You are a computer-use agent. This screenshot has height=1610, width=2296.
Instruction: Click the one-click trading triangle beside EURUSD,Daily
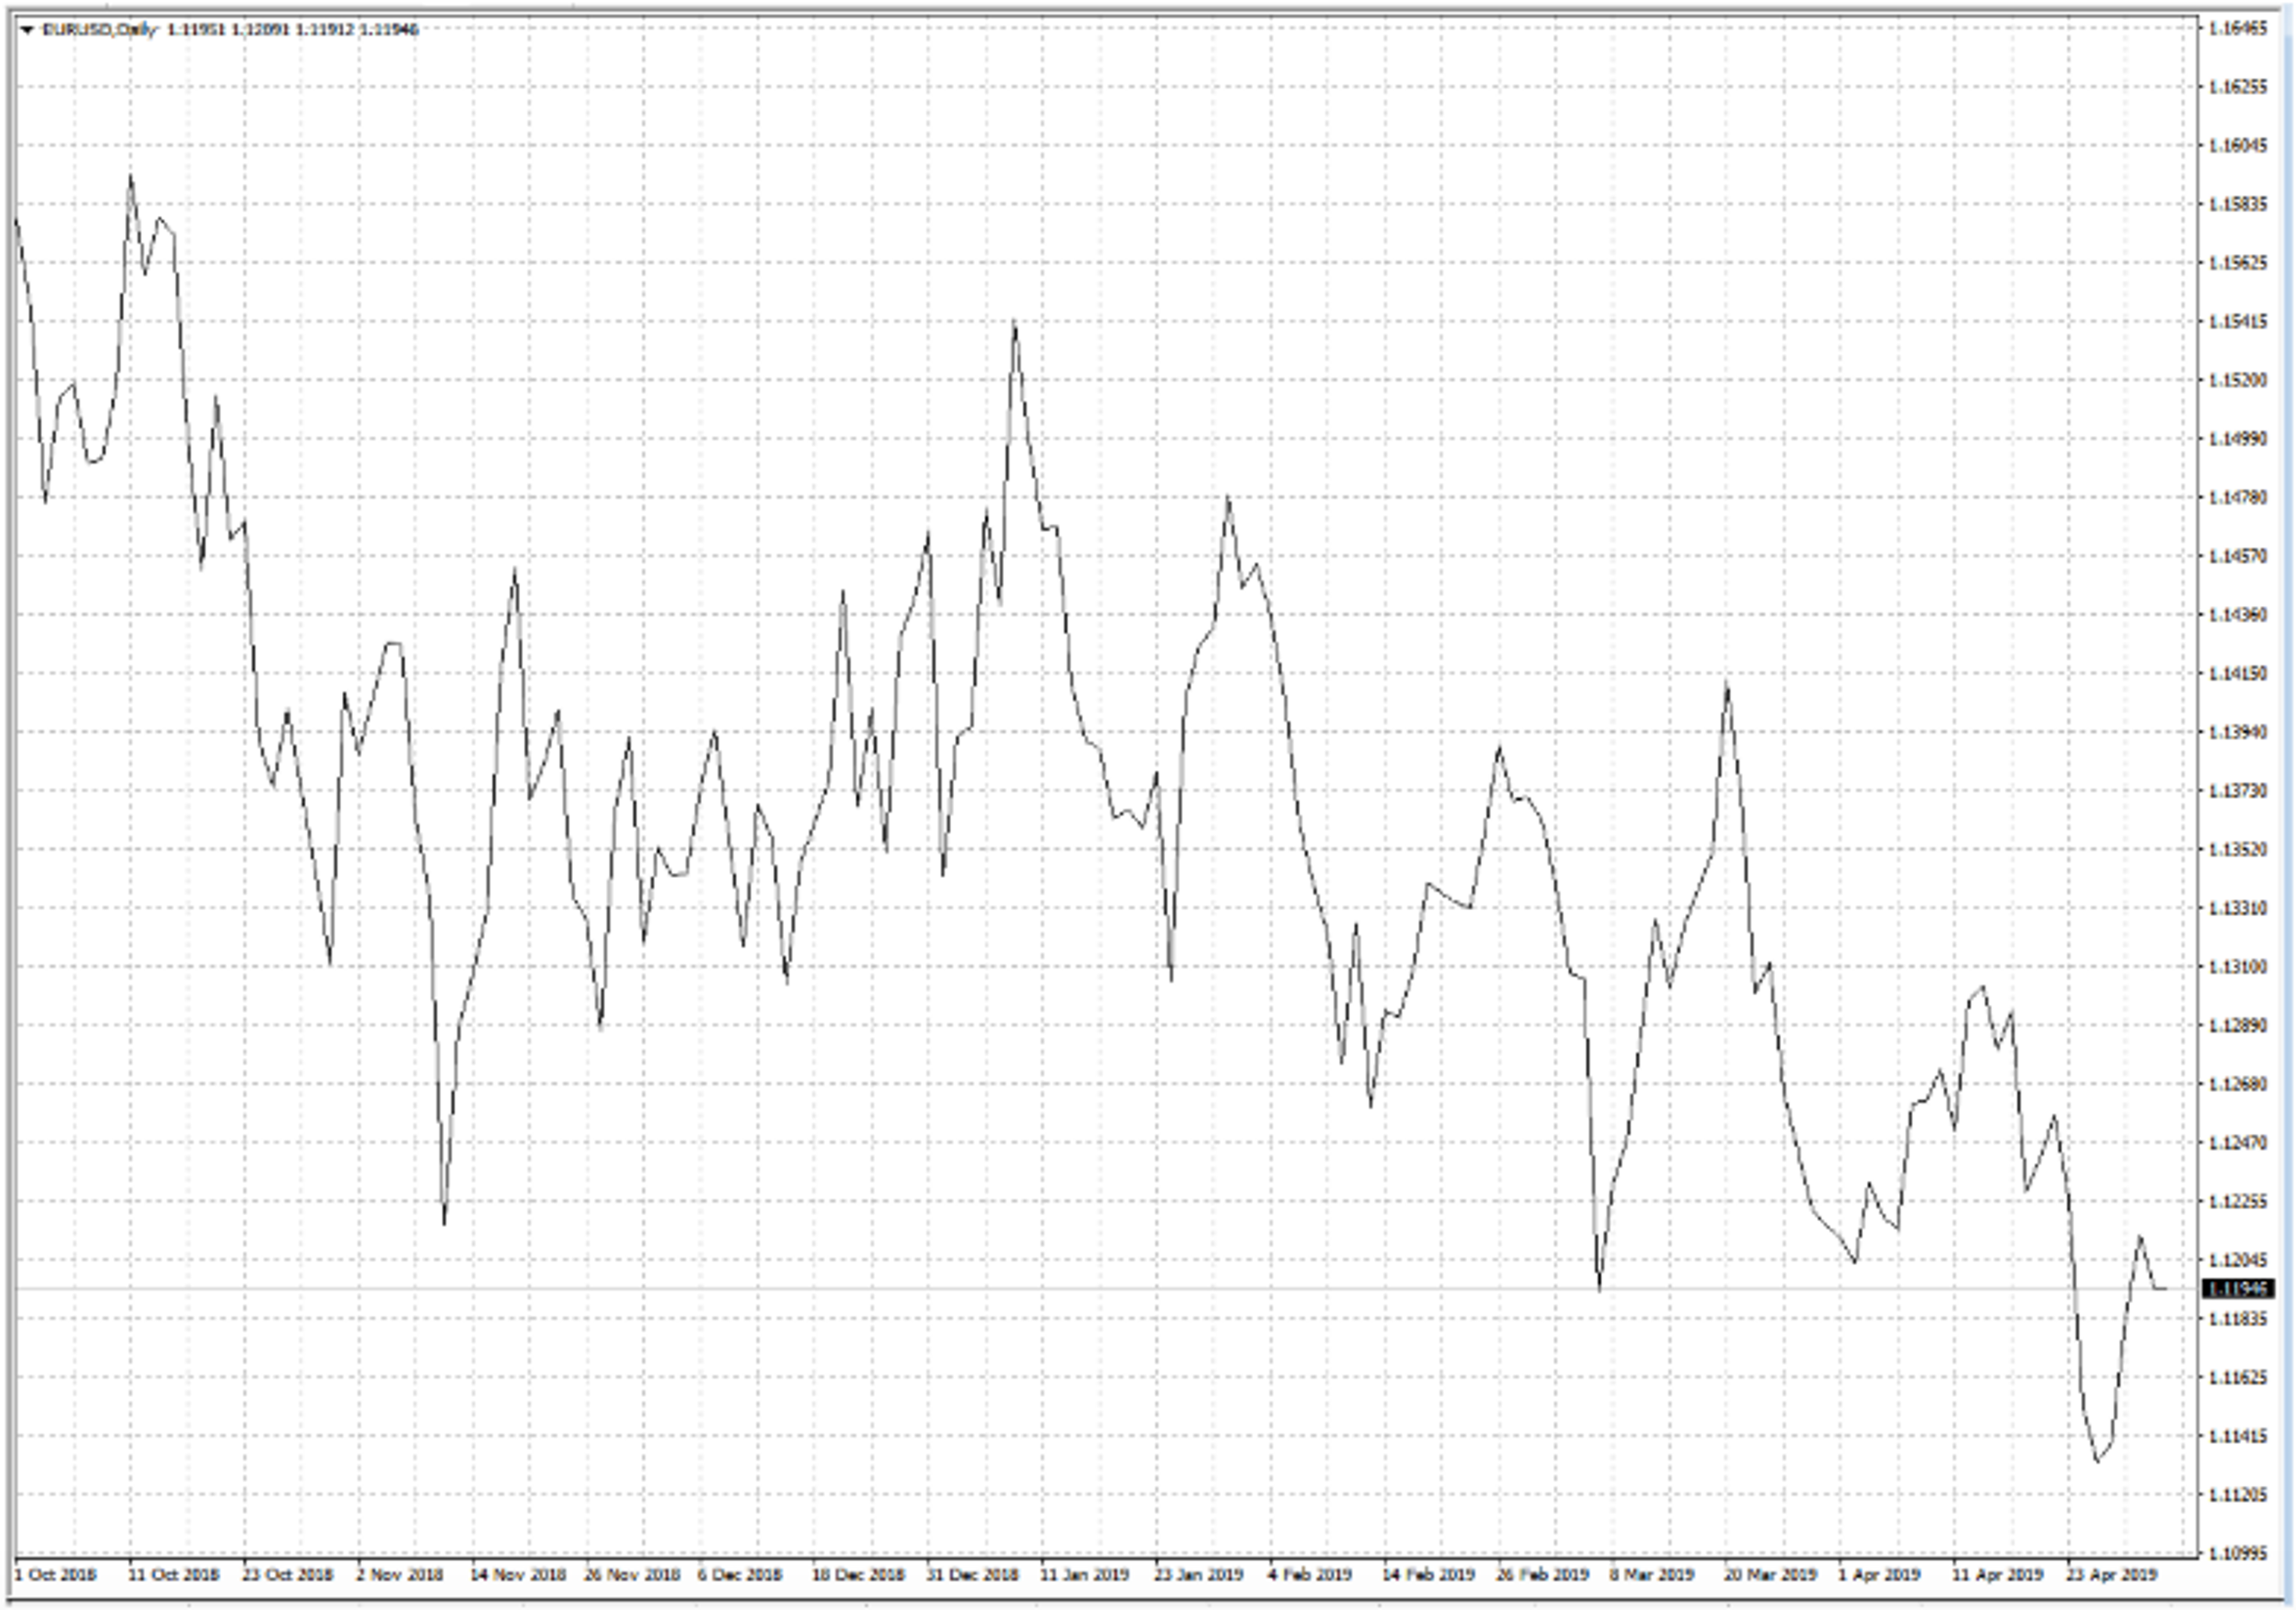tap(27, 30)
